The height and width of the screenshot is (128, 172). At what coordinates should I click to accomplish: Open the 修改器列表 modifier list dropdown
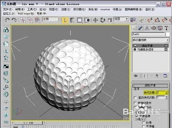click(x=151, y=40)
